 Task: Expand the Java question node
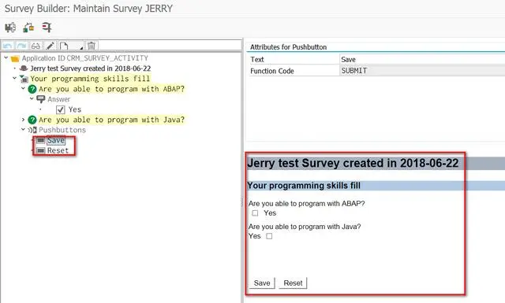click(23, 120)
